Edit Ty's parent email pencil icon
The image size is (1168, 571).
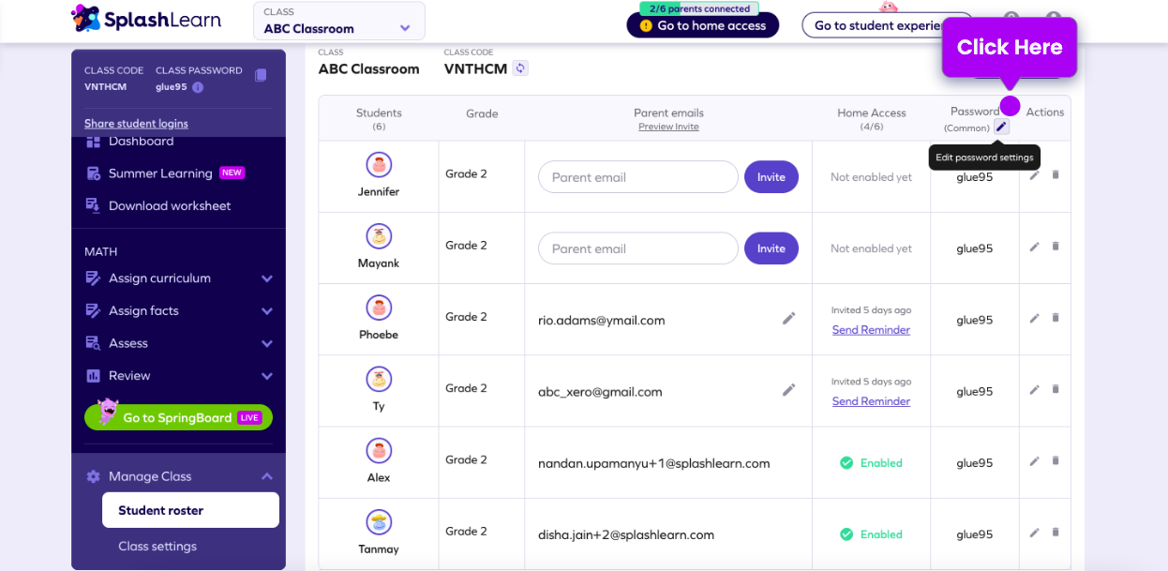788,390
